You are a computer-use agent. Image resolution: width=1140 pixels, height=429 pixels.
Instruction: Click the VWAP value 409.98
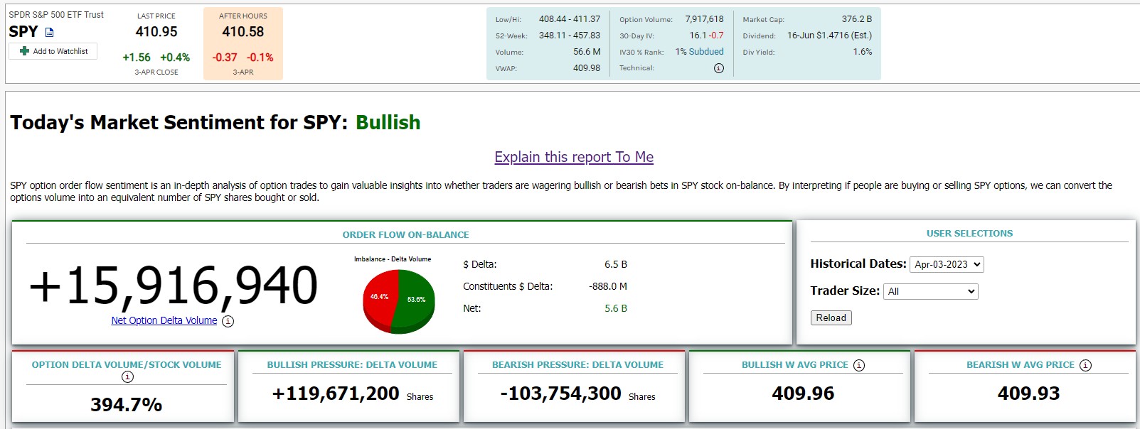587,68
